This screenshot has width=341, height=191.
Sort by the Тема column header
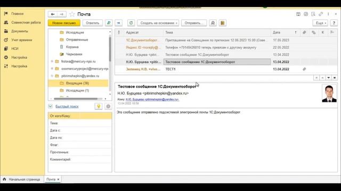point(217,32)
